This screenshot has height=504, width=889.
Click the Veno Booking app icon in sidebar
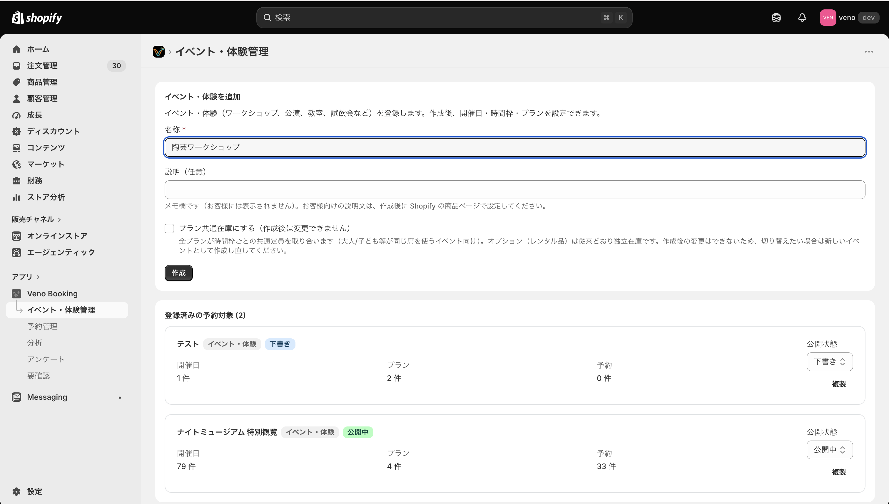(16, 294)
